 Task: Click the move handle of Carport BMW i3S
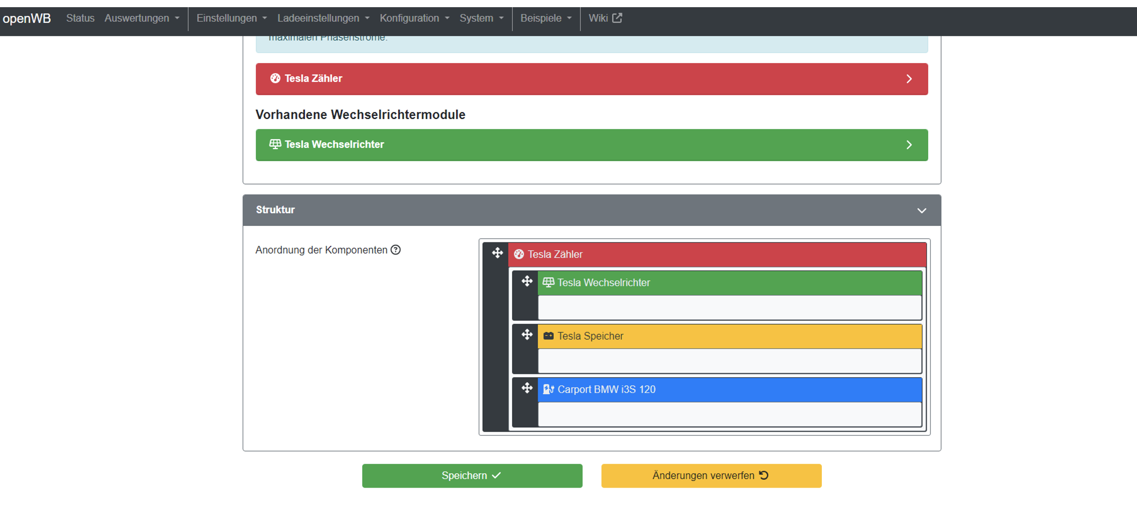[527, 388]
